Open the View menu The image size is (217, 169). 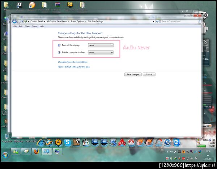(27, 26)
